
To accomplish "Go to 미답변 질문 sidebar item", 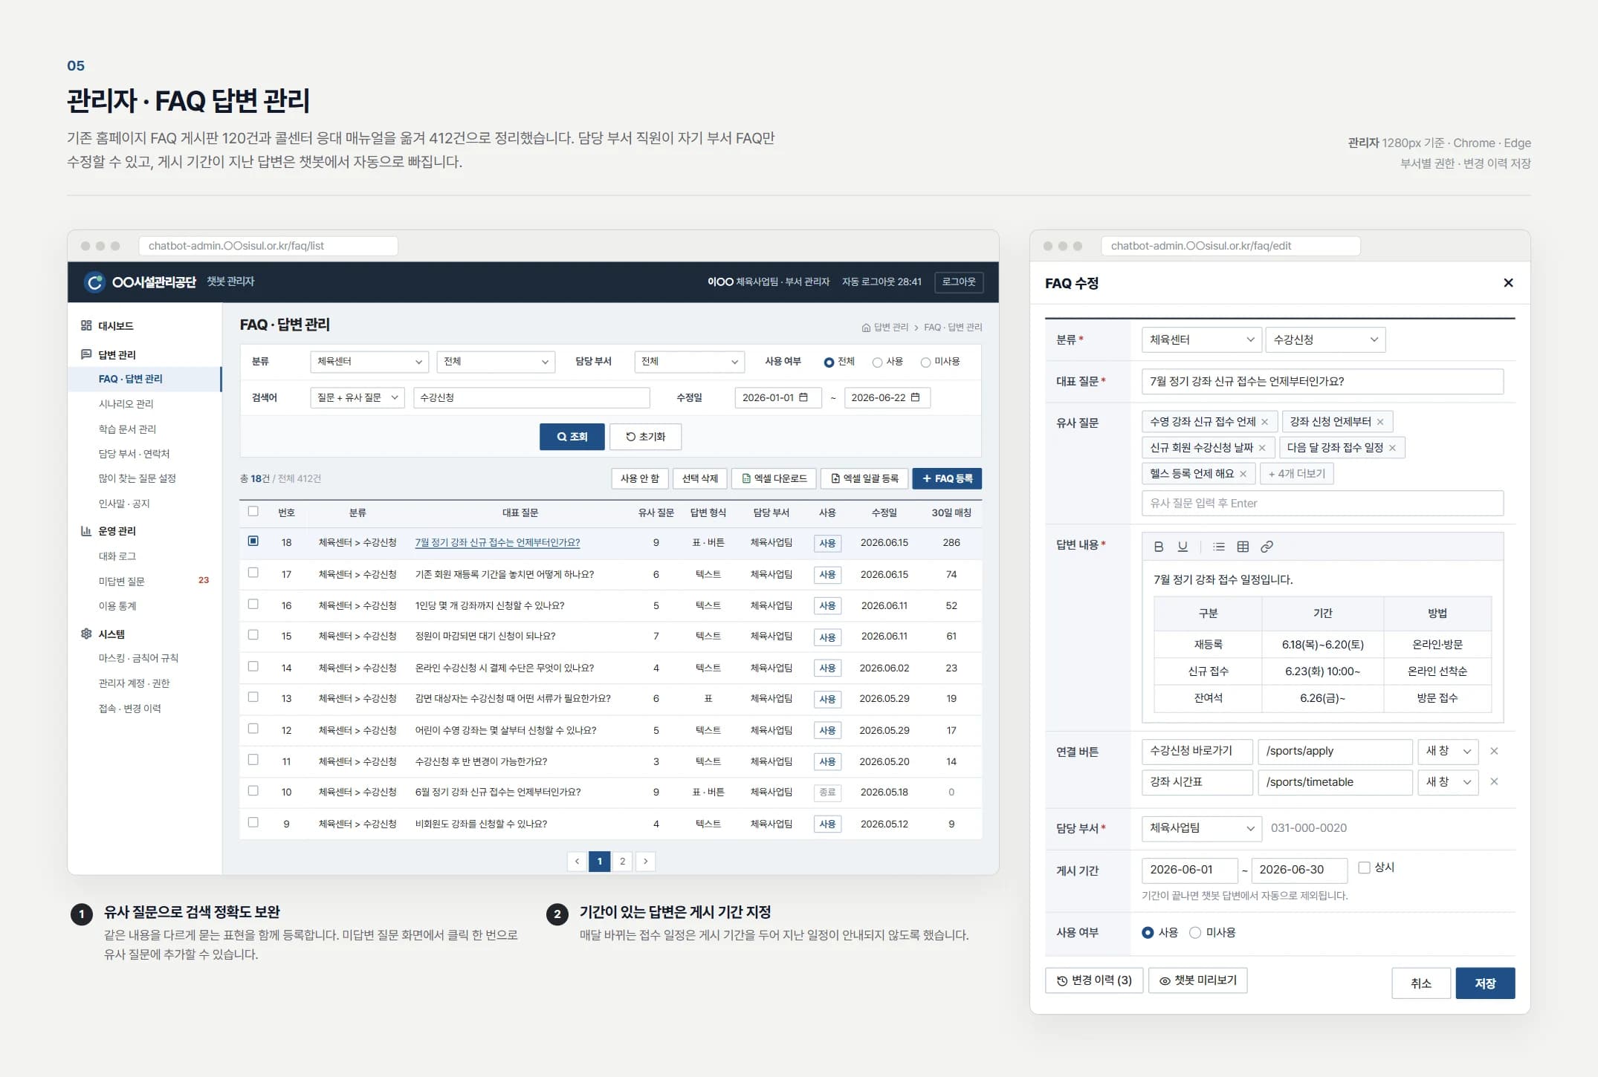I will click(122, 581).
